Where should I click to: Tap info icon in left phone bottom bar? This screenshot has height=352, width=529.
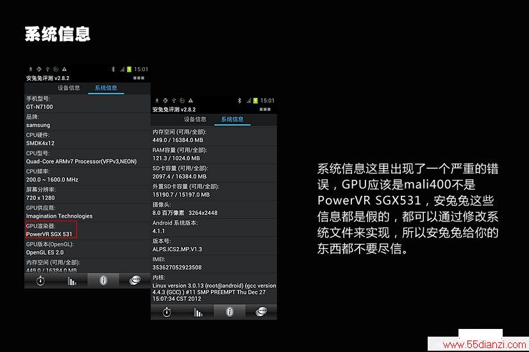click(103, 280)
